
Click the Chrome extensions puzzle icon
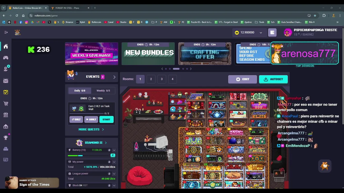tap(324, 16)
